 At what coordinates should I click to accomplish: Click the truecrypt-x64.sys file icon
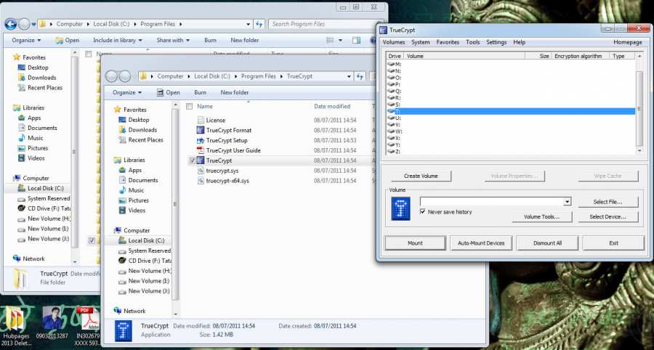click(201, 181)
